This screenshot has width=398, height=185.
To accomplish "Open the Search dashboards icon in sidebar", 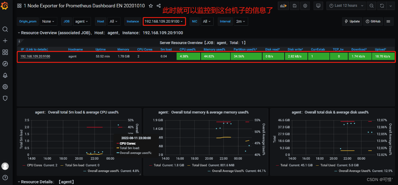I will (x=5, y=29).
